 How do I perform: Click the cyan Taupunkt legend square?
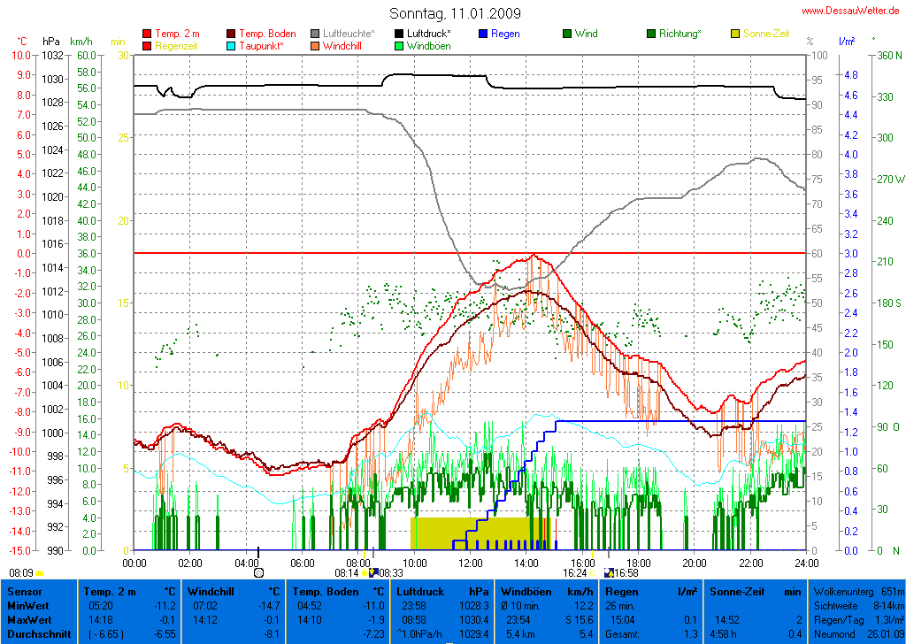click(232, 45)
